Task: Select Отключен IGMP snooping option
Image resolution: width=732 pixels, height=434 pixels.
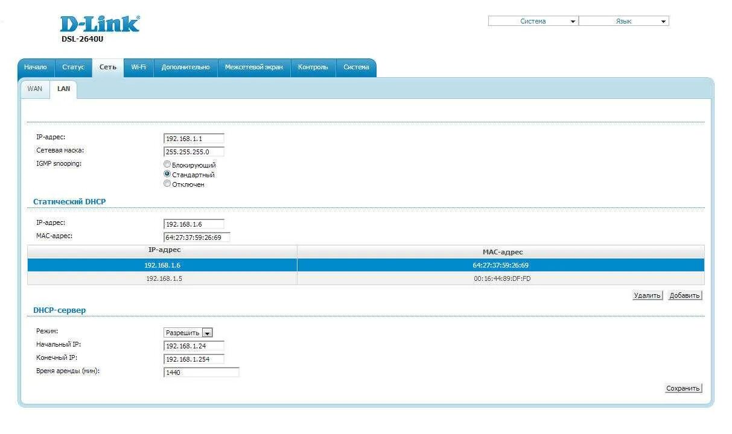Action: click(x=167, y=184)
